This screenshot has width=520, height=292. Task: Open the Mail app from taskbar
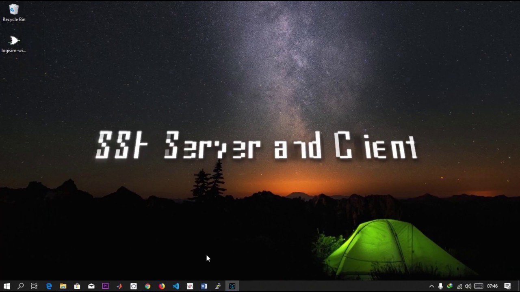click(x=91, y=286)
